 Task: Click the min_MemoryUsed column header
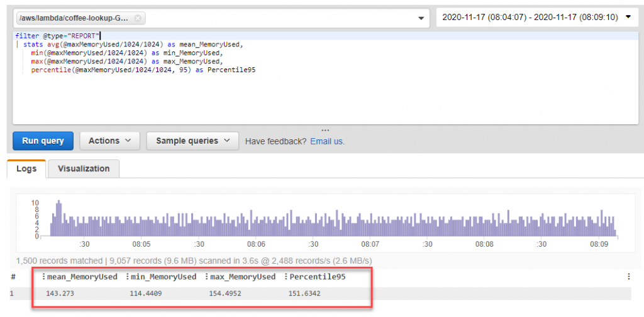click(x=164, y=277)
